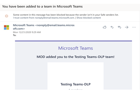Click the email subject about being added to a team
Image resolution: width=140 pixels, height=97 pixels.
[x=42, y=6]
